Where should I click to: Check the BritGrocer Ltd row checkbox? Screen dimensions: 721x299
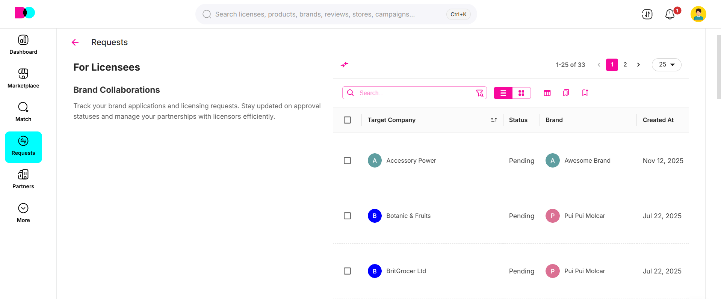click(348, 271)
